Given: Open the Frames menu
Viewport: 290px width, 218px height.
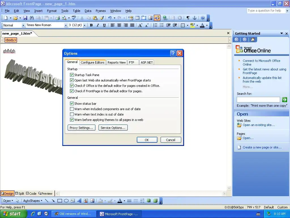Looking at the screenshot, I should click(101, 11).
